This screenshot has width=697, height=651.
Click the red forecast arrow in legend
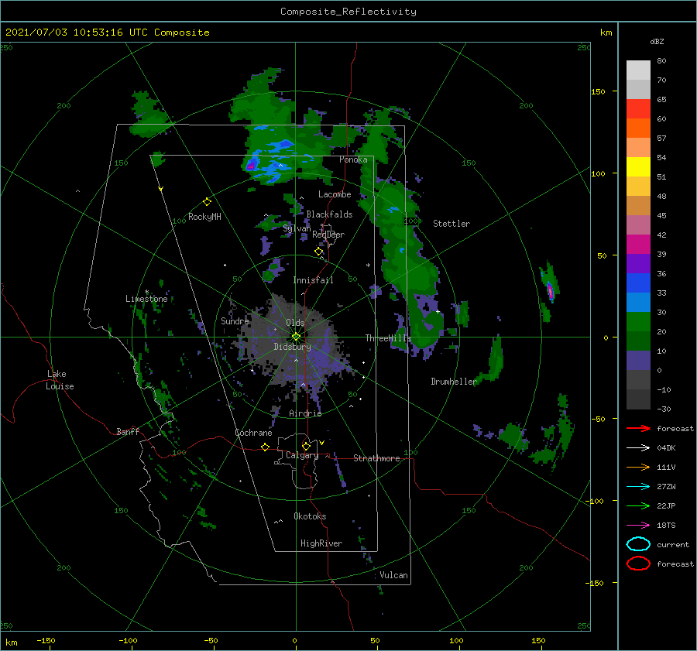click(638, 428)
